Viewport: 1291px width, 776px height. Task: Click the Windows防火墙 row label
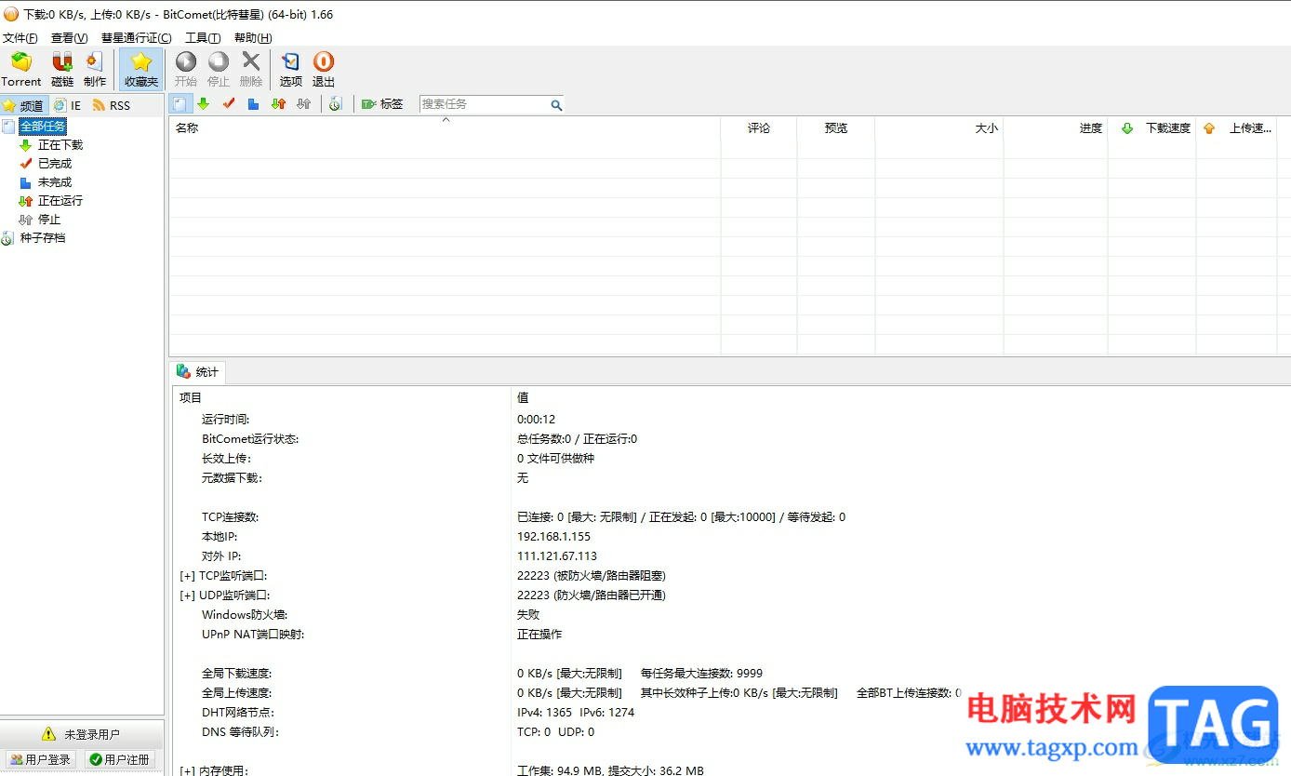(245, 615)
